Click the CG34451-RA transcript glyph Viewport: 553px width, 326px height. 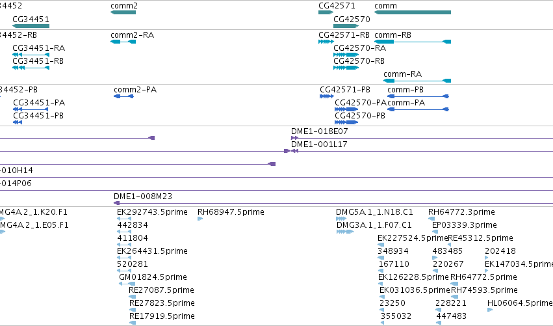31,55
